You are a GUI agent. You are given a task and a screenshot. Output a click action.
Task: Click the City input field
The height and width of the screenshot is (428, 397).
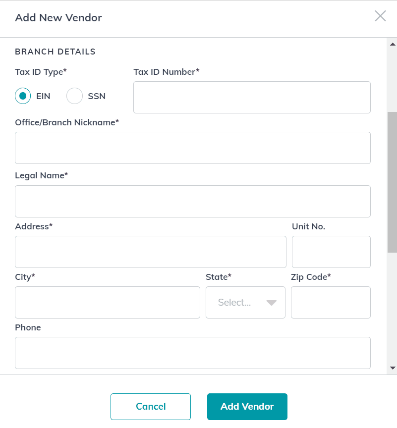(108, 303)
